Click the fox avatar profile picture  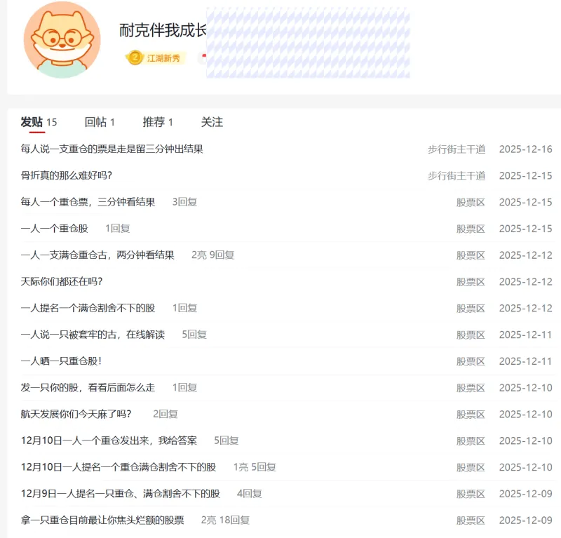(x=62, y=40)
